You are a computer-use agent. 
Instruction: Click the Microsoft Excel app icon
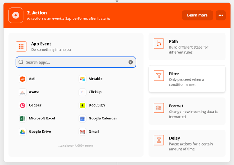click(x=23, y=119)
